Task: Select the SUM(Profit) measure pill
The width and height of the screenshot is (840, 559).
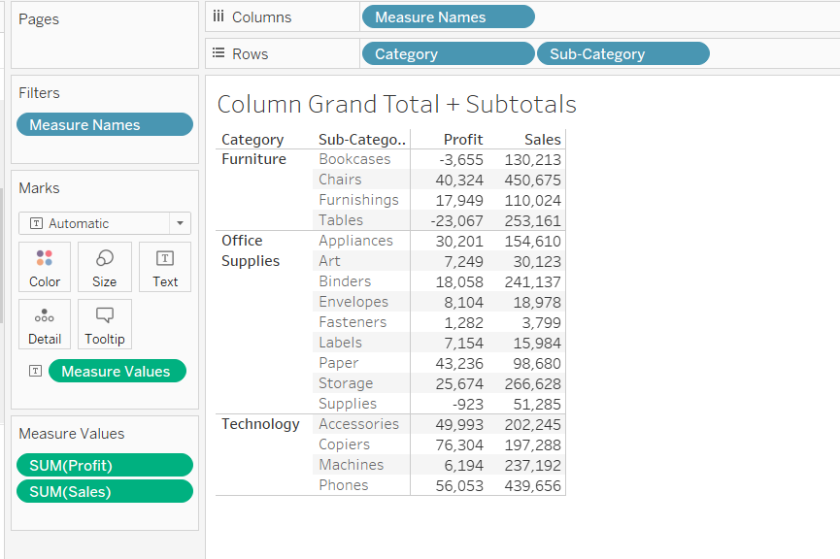Action: (x=105, y=465)
